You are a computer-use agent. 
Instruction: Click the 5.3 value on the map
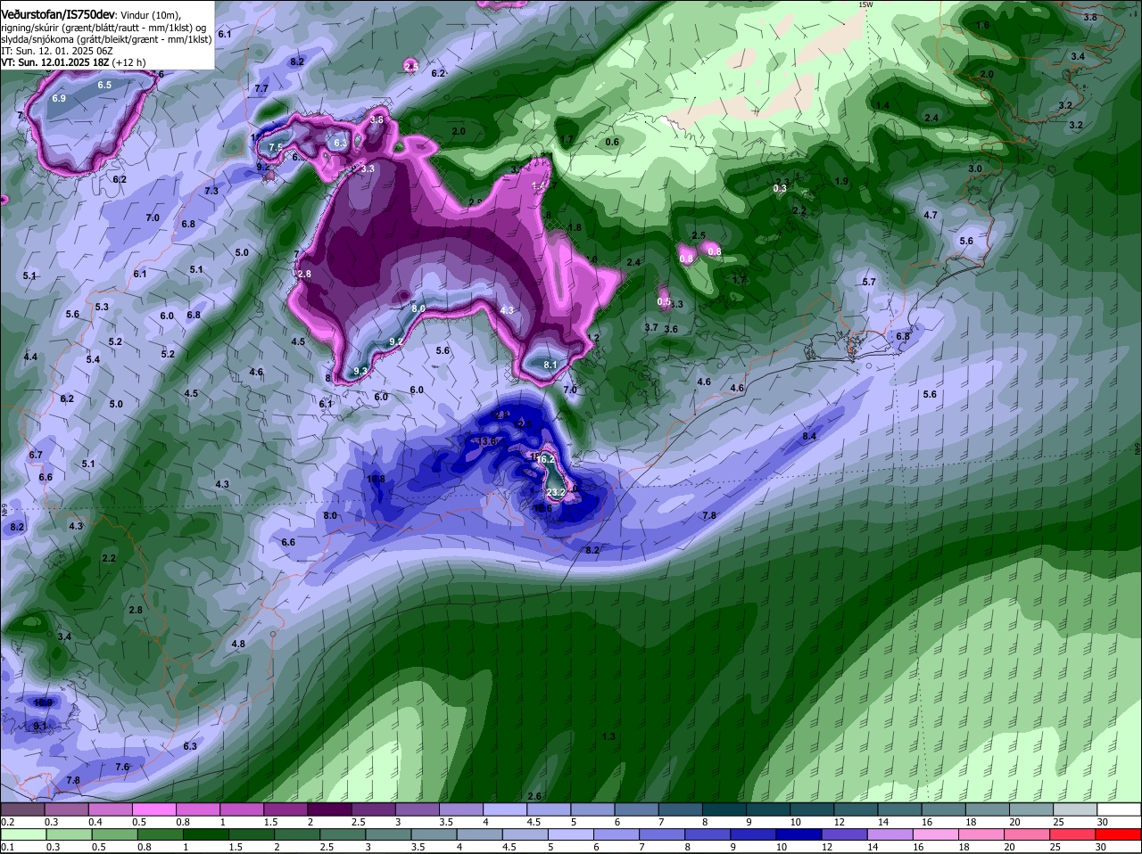click(102, 307)
